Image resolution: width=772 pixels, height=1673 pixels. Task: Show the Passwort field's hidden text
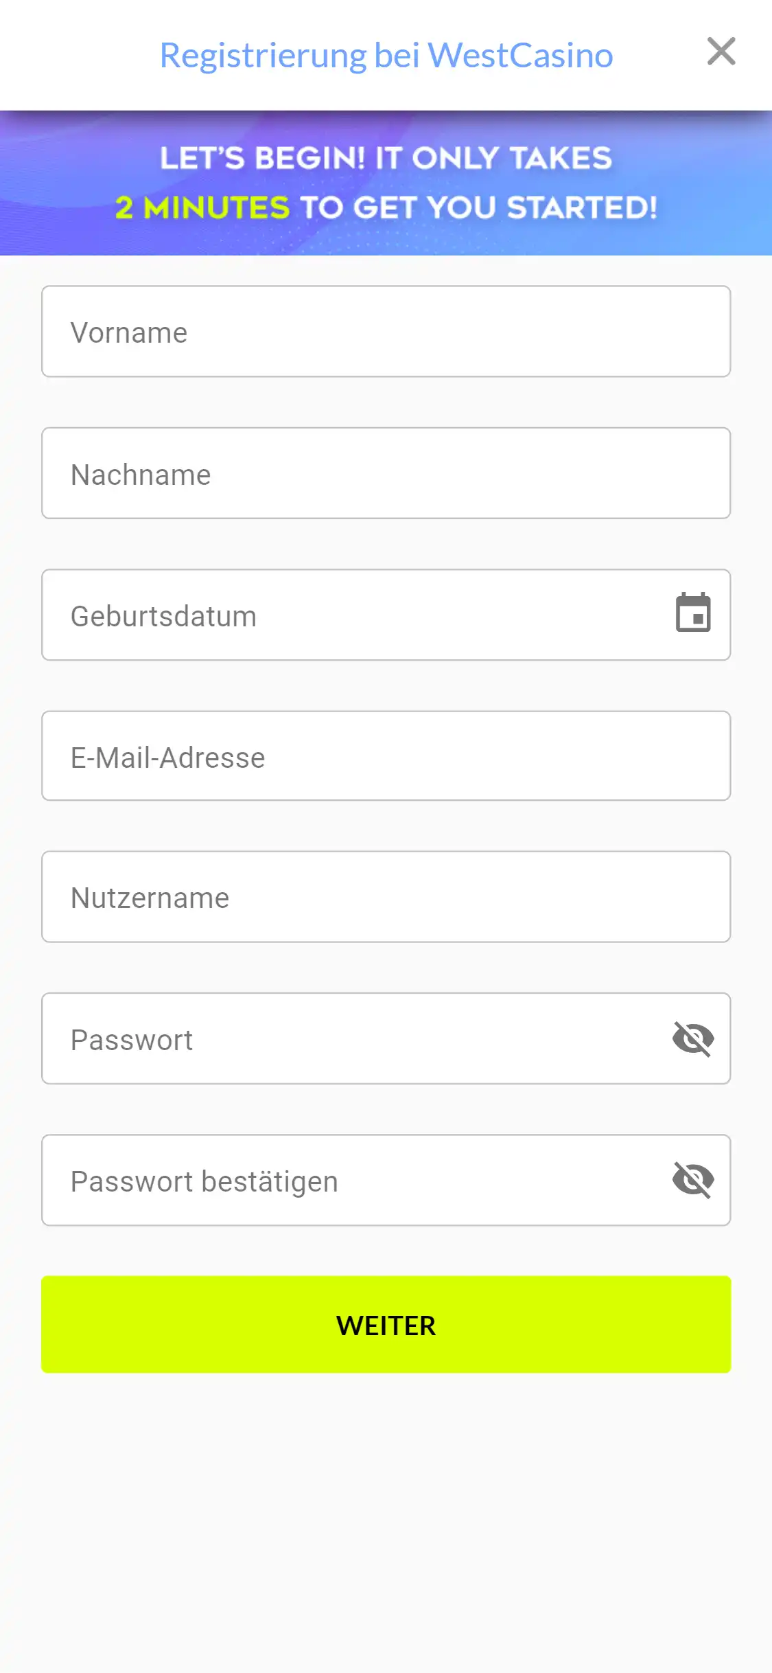click(x=693, y=1038)
